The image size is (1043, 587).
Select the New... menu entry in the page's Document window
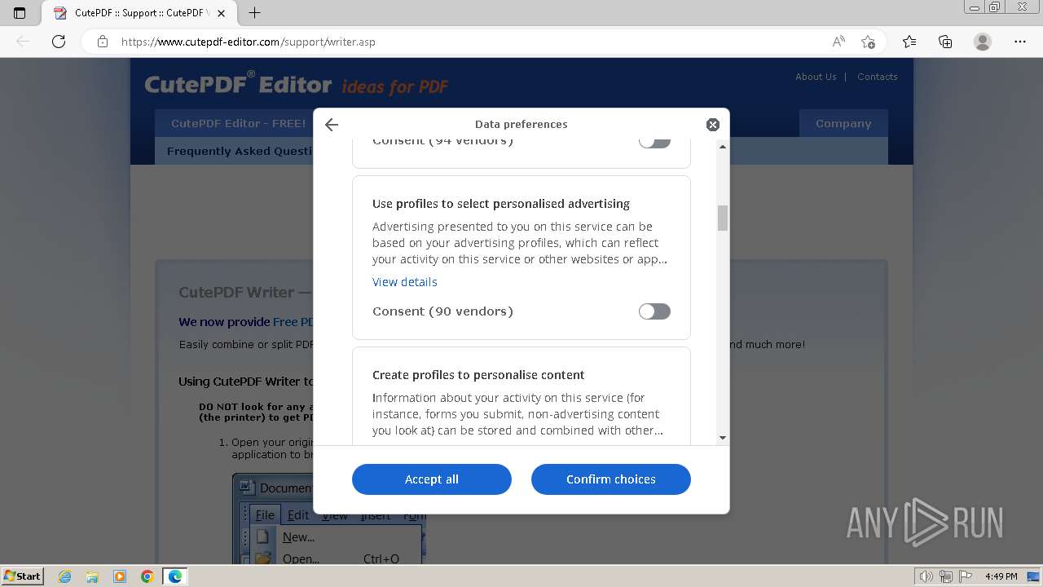(298, 537)
